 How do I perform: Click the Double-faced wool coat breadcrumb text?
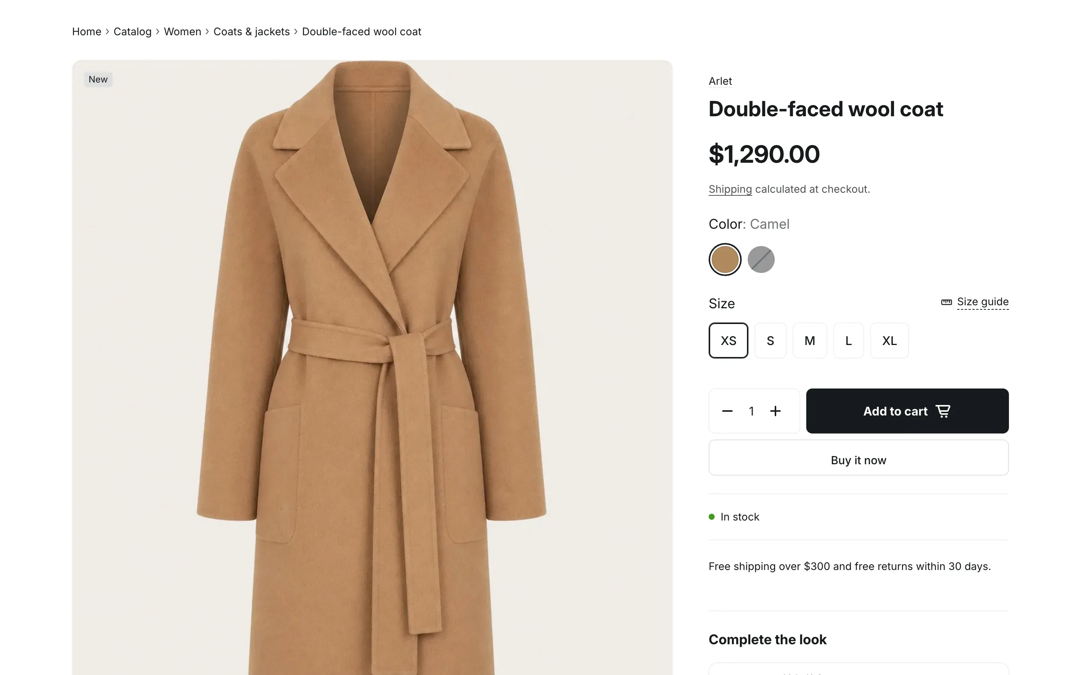click(361, 32)
